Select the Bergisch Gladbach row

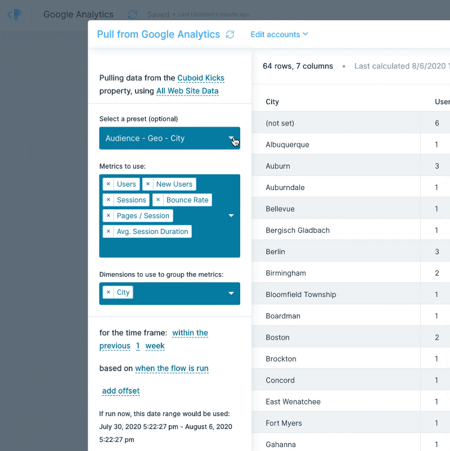(350, 231)
